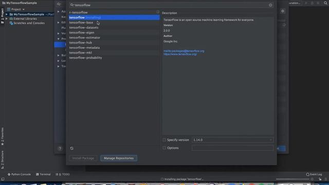The width and height of the screenshot is (329, 185).
Task: Expand the MyTensorflowSample project node
Action: [x=7, y=14]
